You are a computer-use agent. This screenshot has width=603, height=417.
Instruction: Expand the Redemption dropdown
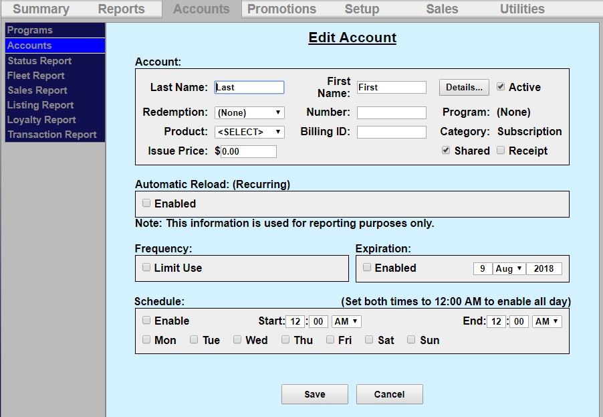pos(249,112)
